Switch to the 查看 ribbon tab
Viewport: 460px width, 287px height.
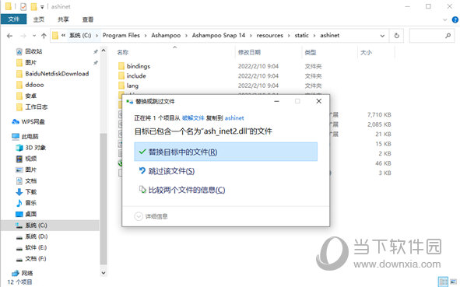click(x=88, y=19)
